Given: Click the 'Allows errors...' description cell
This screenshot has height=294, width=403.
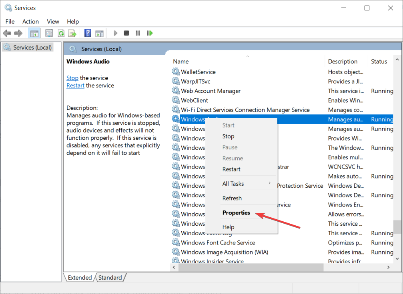Looking at the screenshot, I should point(346,214).
